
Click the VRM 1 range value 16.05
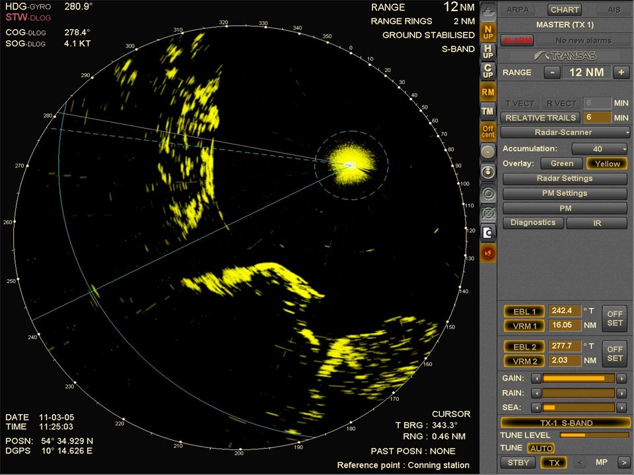[565, 325]
